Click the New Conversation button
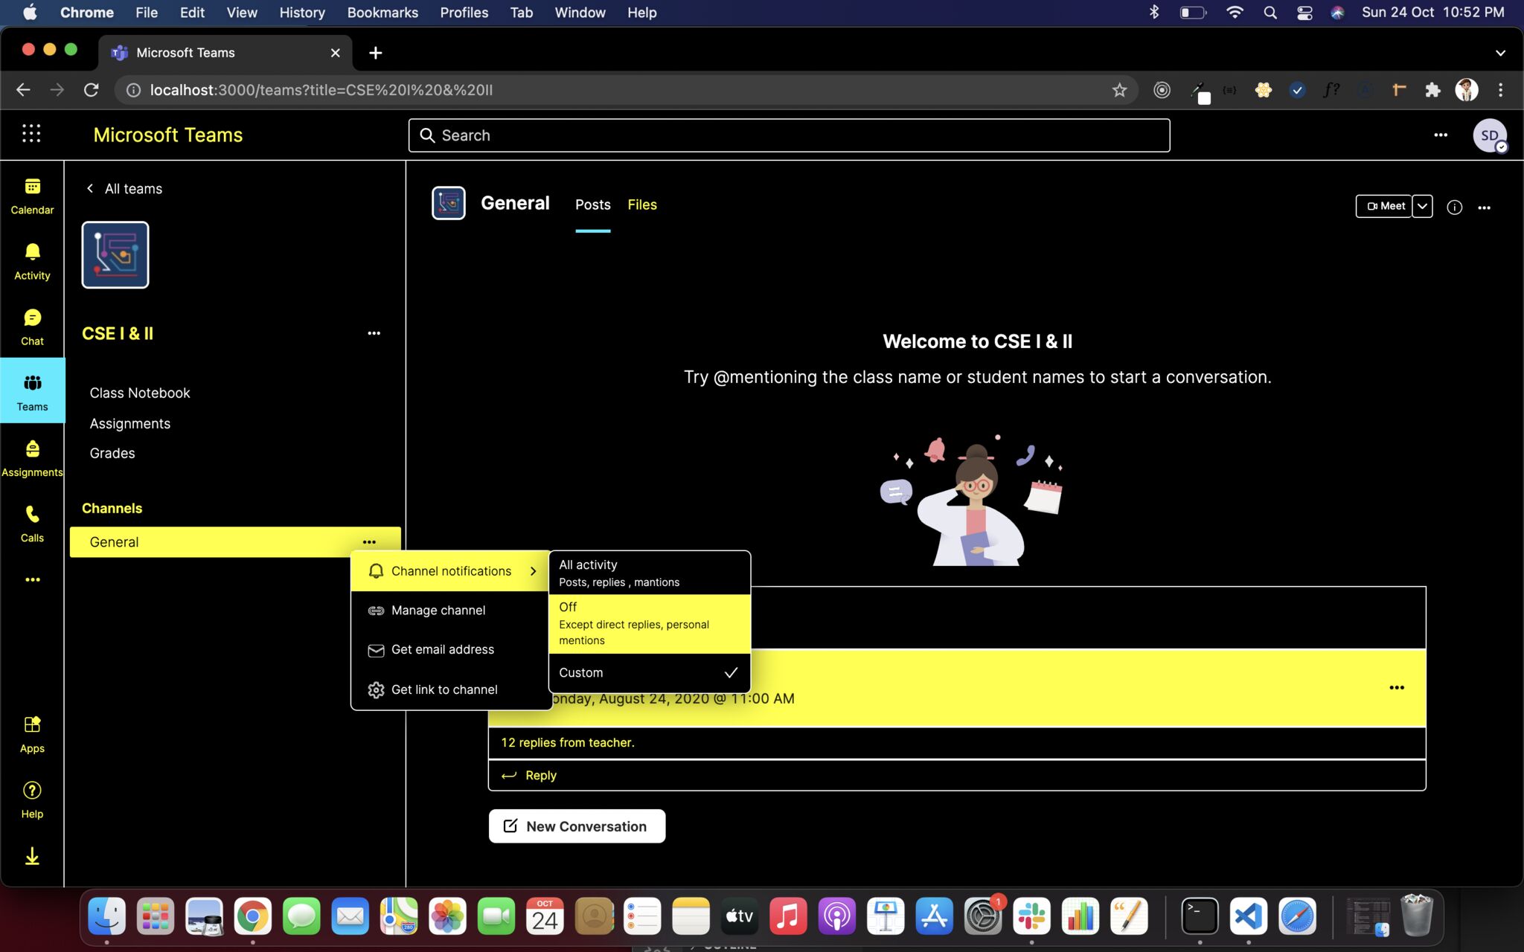Viewport: 1524px width, 952px height. (577, 826)
